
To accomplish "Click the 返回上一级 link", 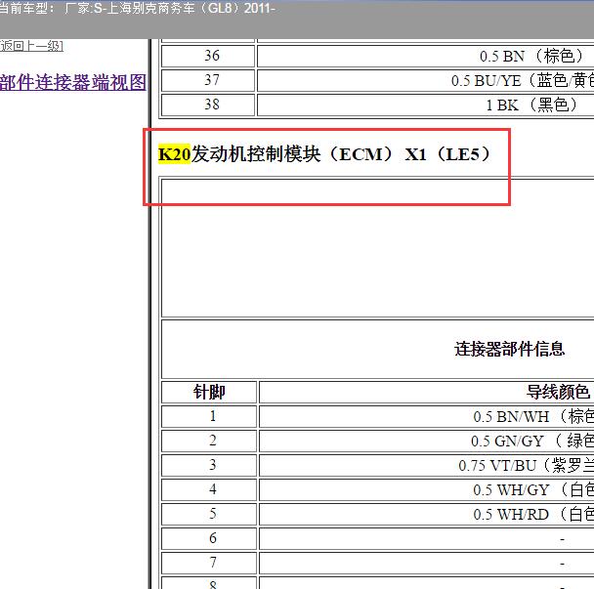I will point(32,46).
